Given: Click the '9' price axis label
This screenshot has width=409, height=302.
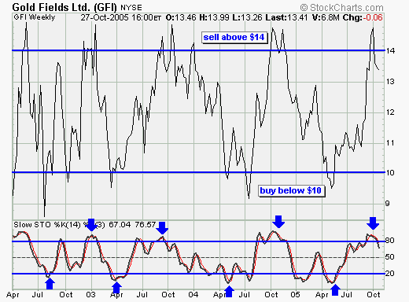Looking at the screenshot, I should tap(388, 204).
